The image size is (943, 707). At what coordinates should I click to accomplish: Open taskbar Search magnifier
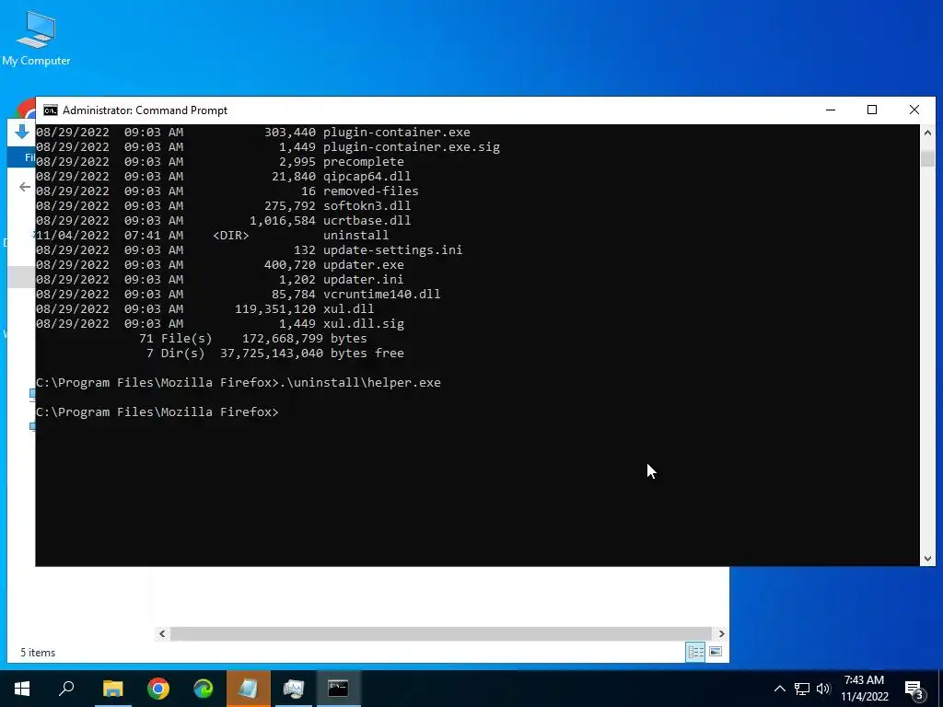point(66,689)
